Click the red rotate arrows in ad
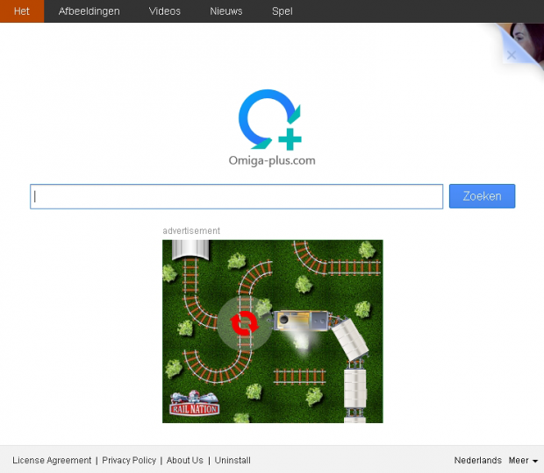This screenshot has height=473, width=544. coord(244,323)
